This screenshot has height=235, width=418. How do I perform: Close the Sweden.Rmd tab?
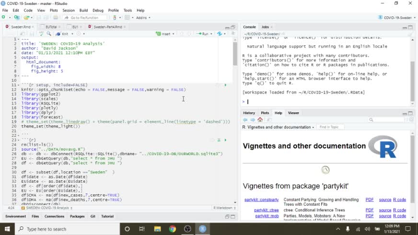(33, 27)
